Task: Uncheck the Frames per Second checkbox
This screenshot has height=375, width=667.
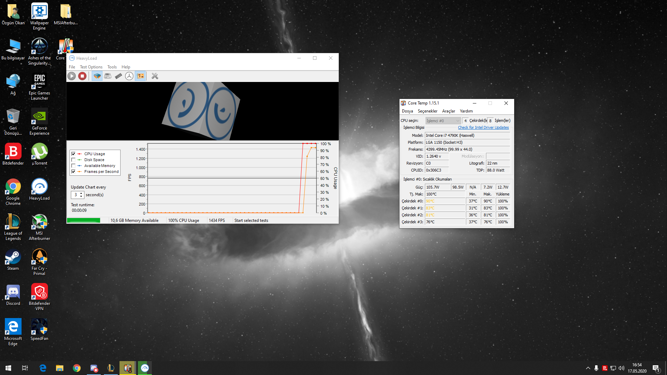Action: tap(73, 172)
